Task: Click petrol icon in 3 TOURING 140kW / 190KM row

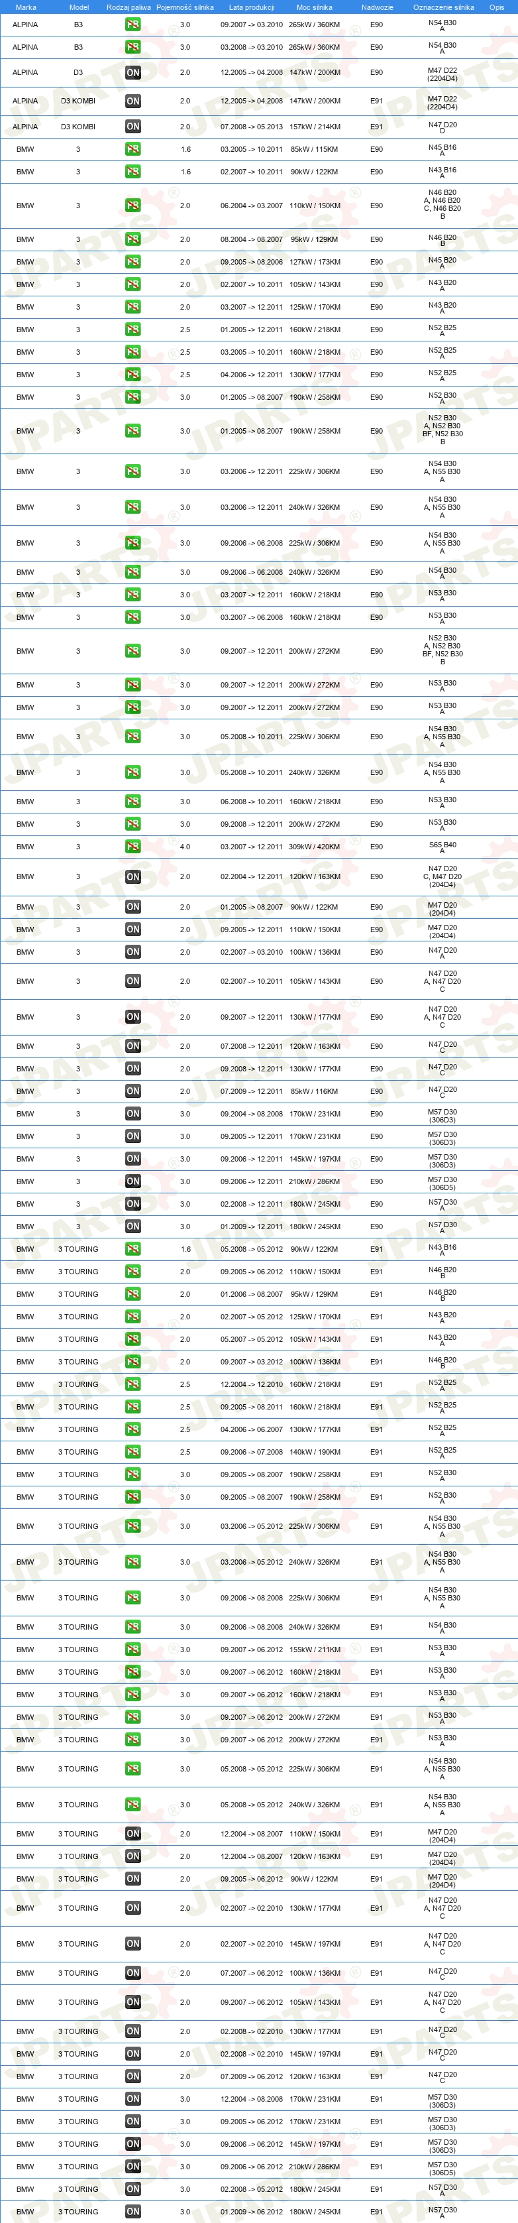Action: pyautogui.click(x=132, y=1451)
